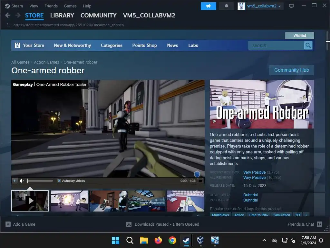Image resolution: width=330 pixels, height=248 pixels.
Task: Open the Community Hub
Action: click(291, 70)
